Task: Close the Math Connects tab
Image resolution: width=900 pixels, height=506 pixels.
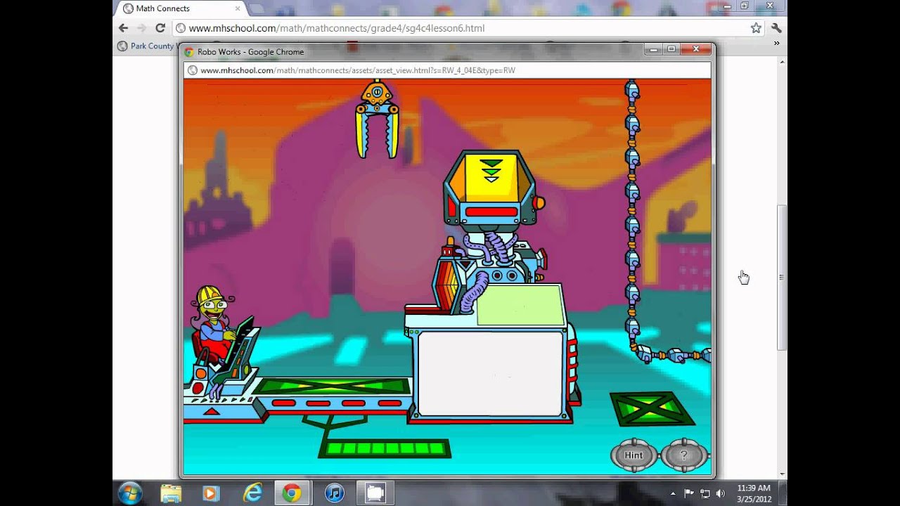Action: (238, 8)
